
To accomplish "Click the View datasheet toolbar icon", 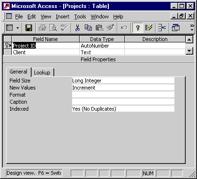I will [x=9, y=28].
